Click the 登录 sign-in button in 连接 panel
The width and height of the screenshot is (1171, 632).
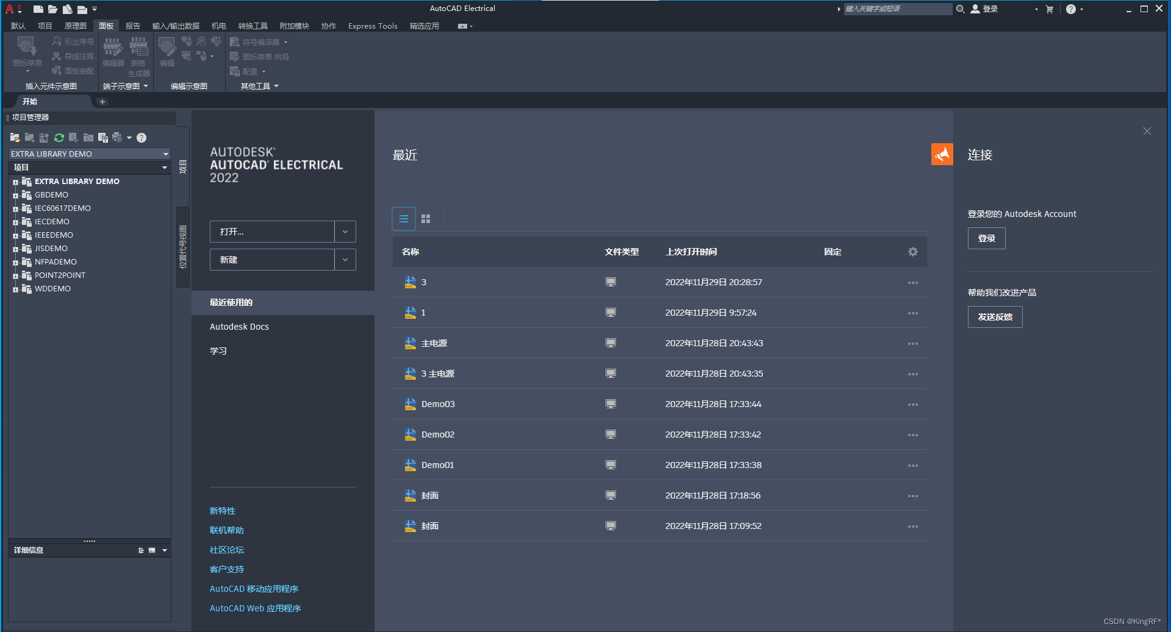tap(986, 238)
